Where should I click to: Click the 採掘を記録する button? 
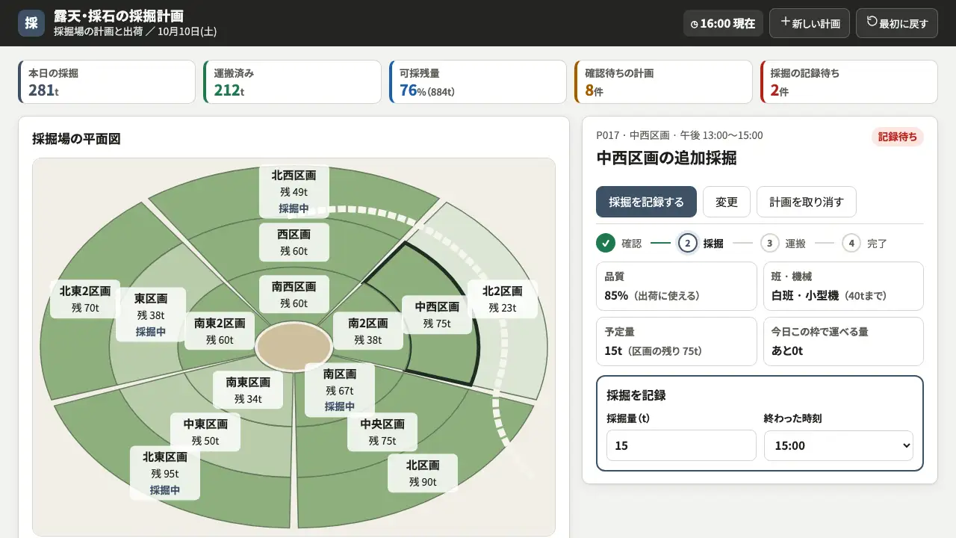pos(646,202)
